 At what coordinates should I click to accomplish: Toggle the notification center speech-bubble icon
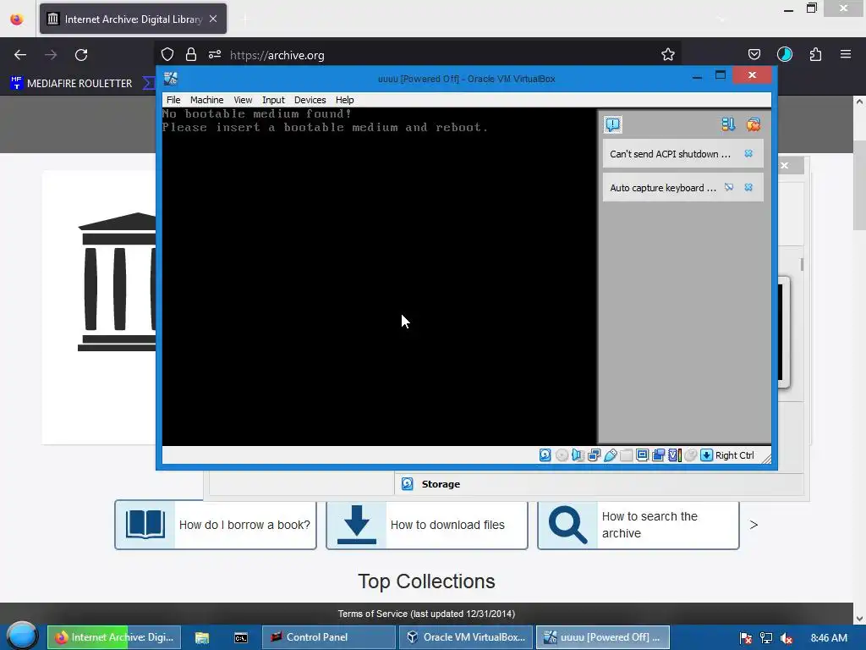click(x=612, y=124)
